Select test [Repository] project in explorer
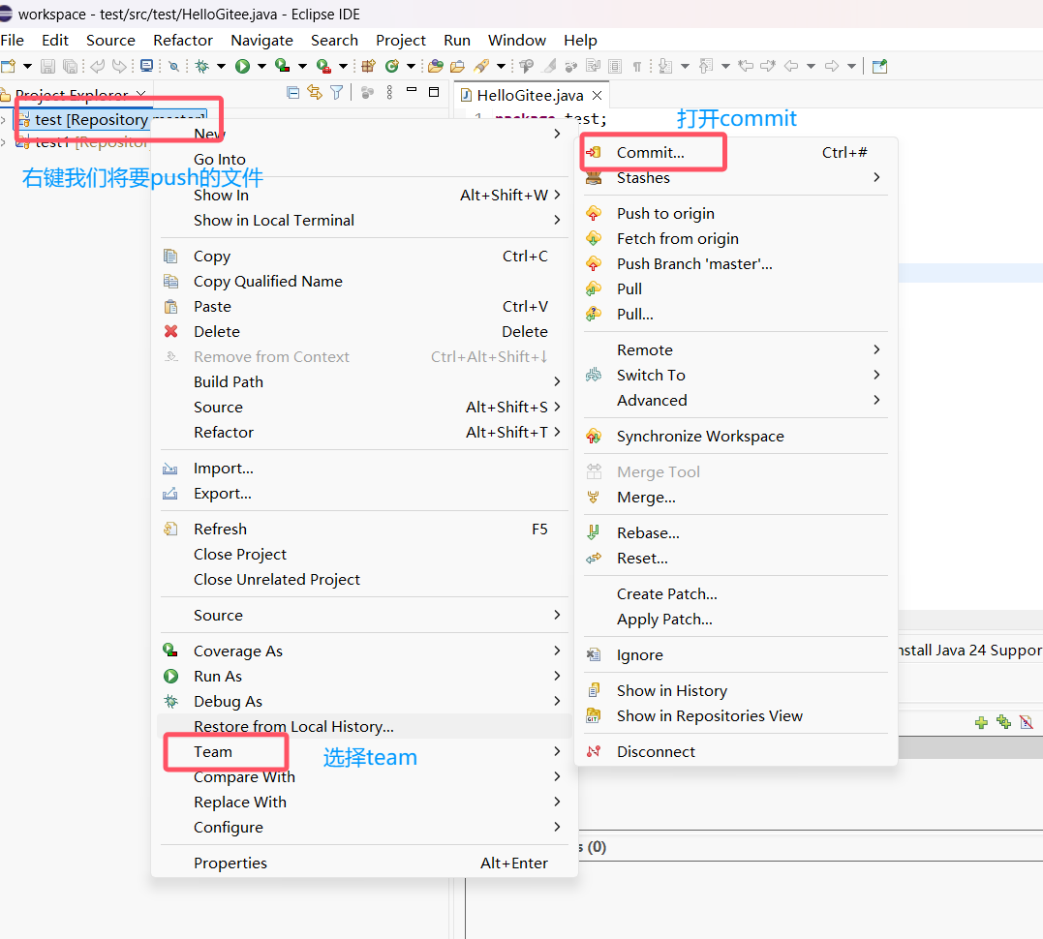The height and width of the screenshot is (939, 1043). click(x=109, y=120)
